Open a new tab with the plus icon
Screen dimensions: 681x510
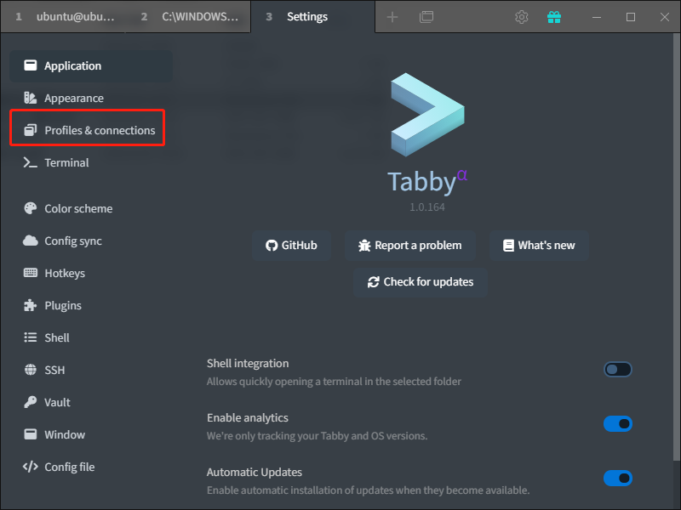pos(392,16)
